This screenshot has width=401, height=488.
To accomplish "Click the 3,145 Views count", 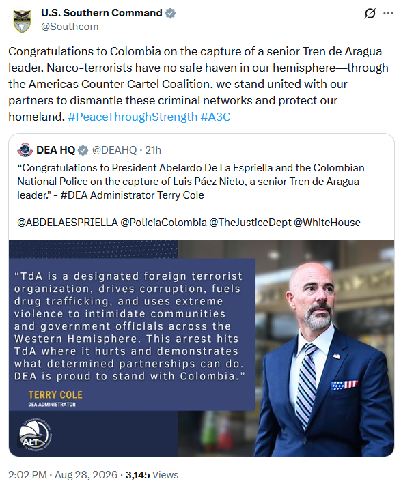I will pyautogui.click(x=152, y=475).
